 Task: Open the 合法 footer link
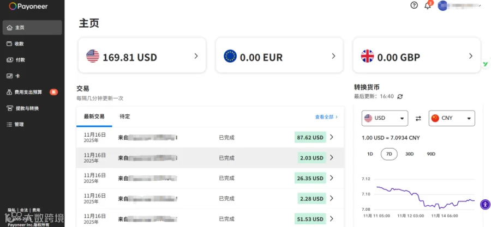(24, 210)
